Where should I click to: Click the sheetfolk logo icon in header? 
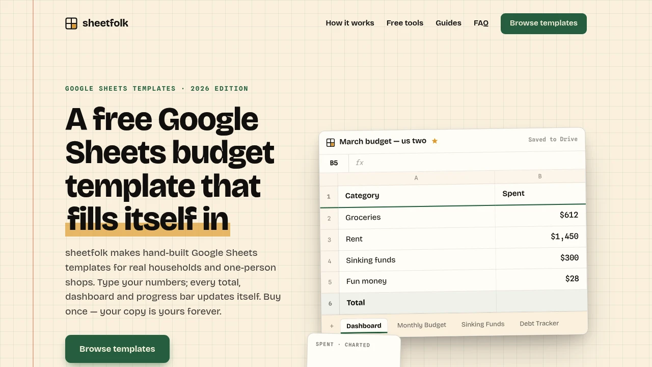[x=71, y=23]
